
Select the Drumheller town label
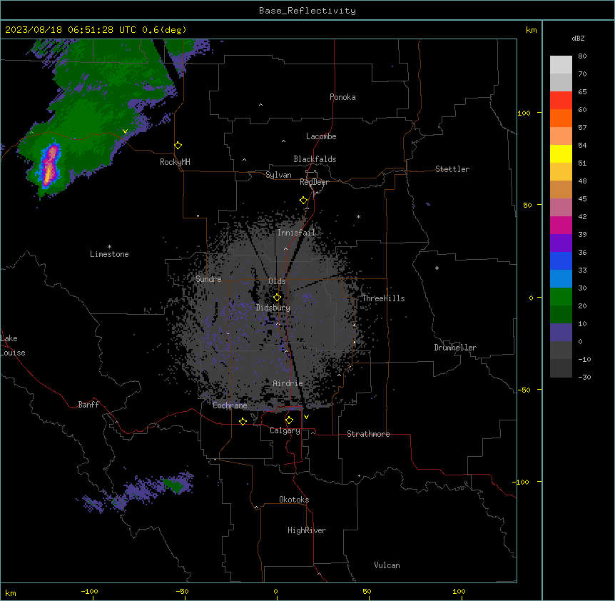455,348
